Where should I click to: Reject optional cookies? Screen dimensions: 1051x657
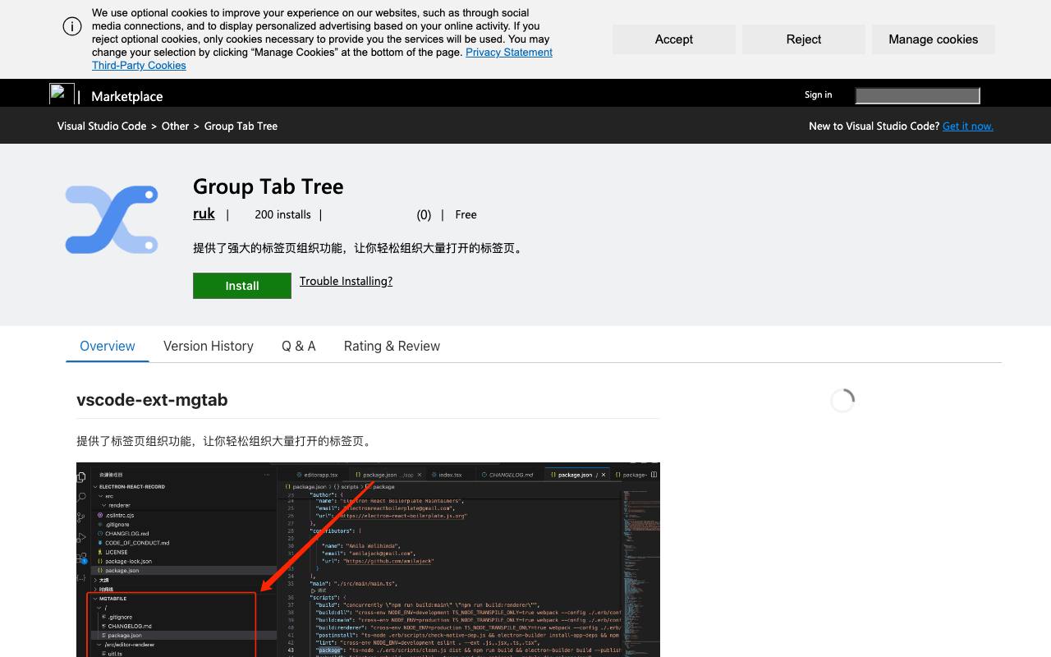(804, 39)
